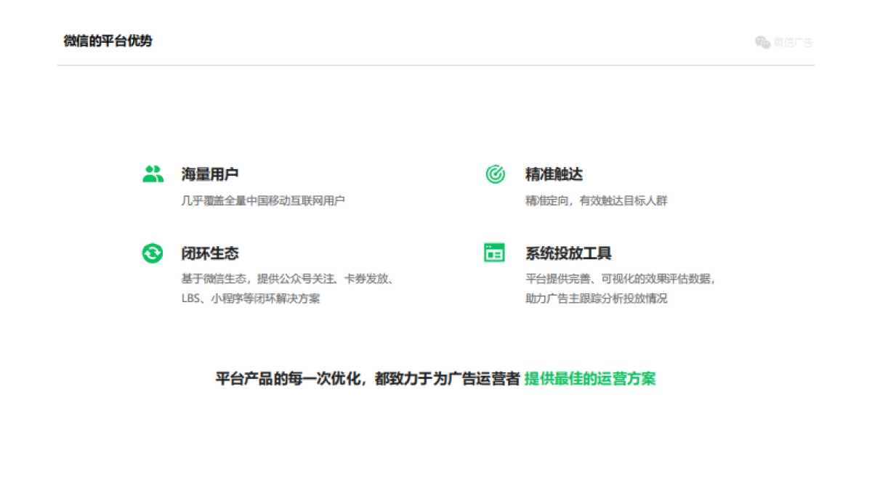Click the horizontal divider under the title

pyautogui.click(x=436, y=64)
